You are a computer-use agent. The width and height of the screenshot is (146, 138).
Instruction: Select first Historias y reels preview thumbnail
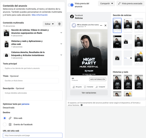click(117, 82)
